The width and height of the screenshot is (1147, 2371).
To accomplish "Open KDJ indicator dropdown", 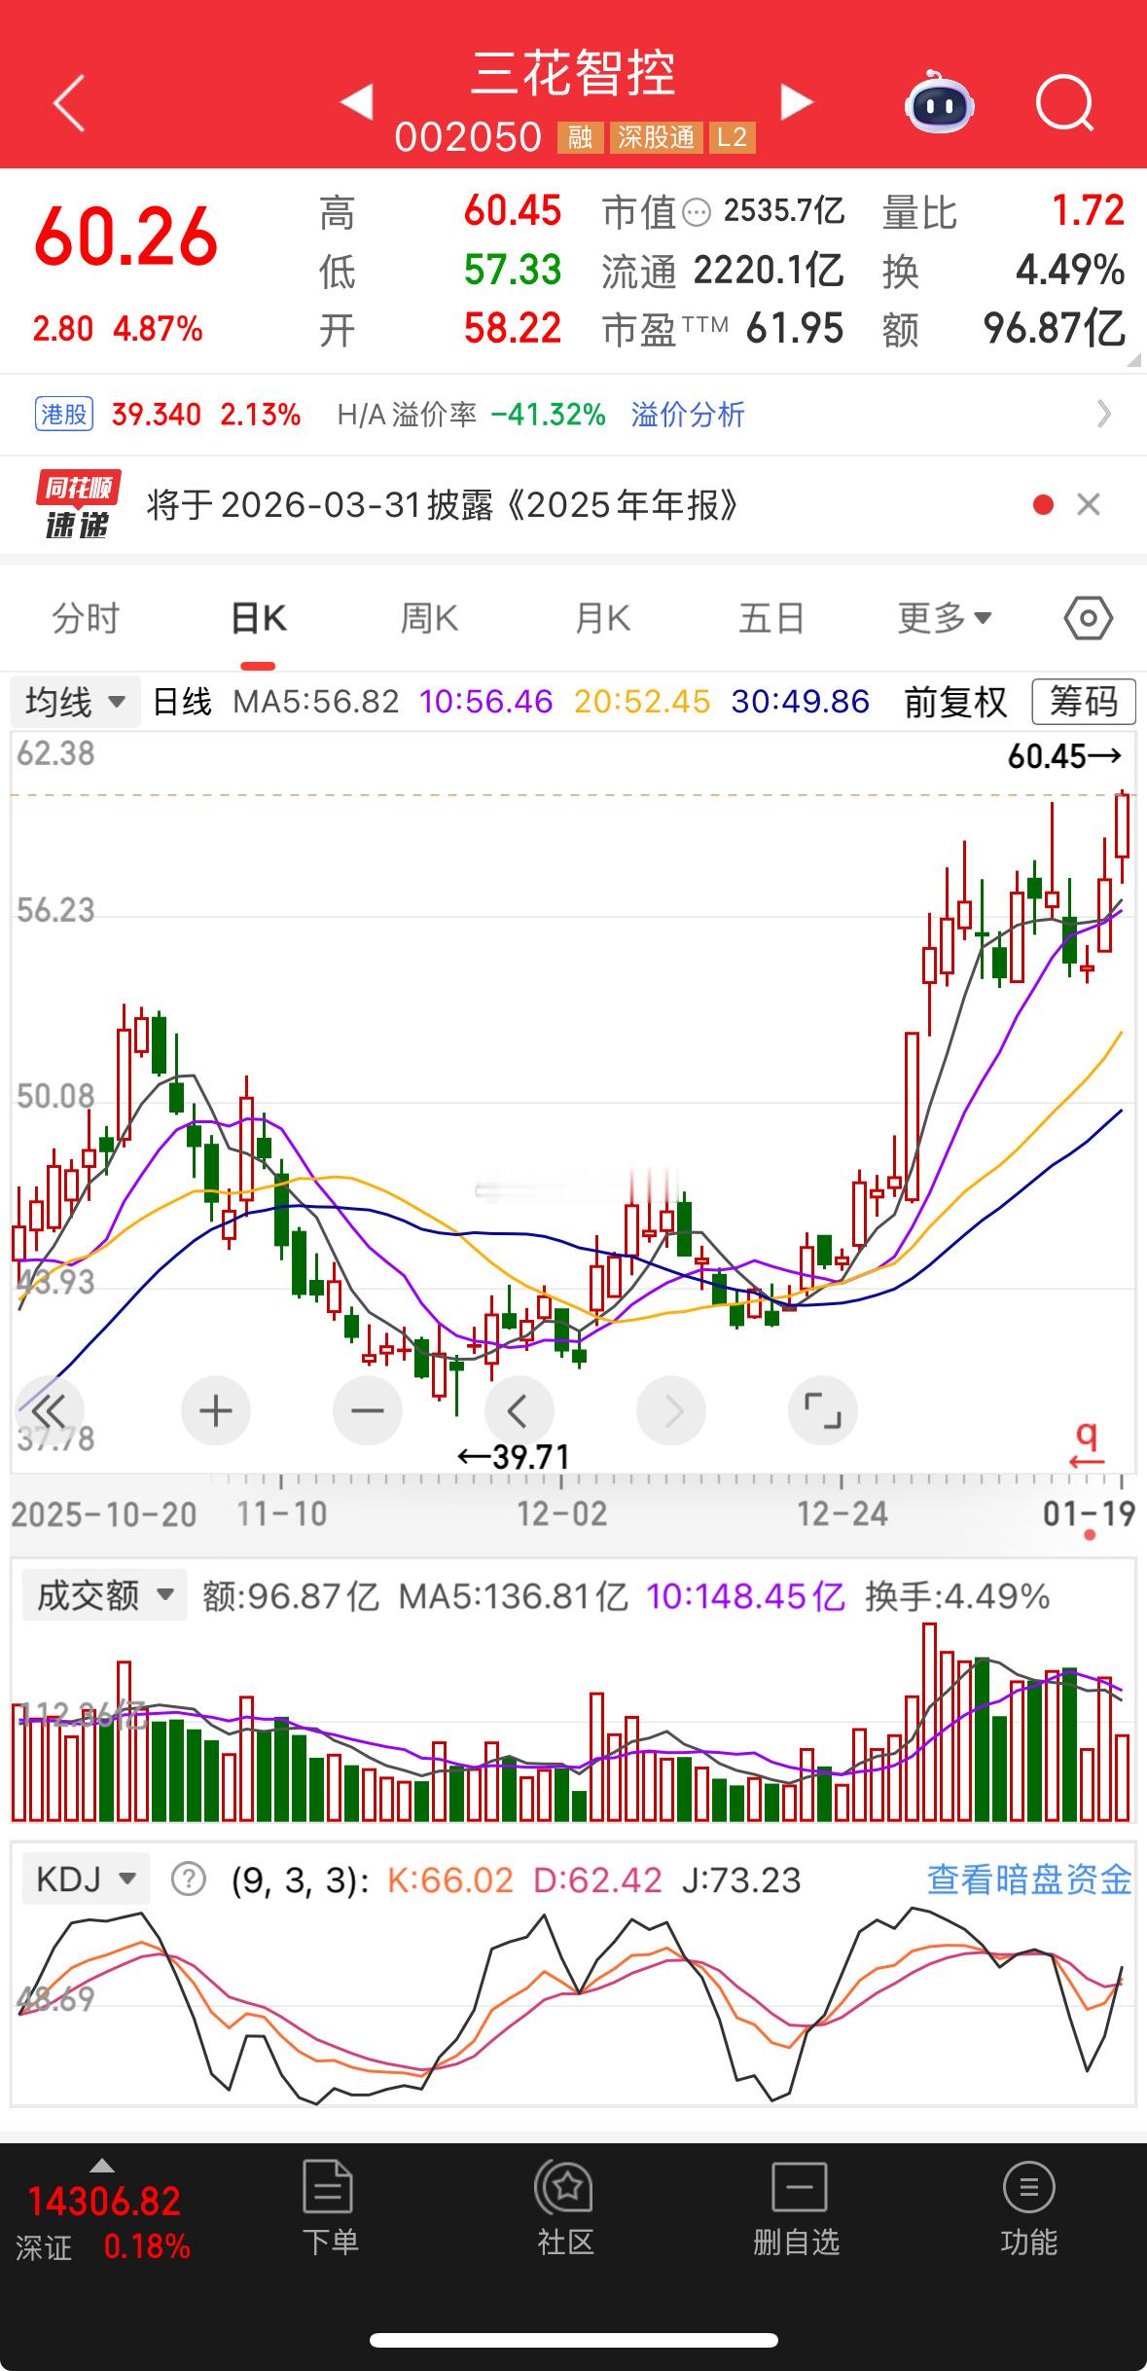I will click(86, 1879).
